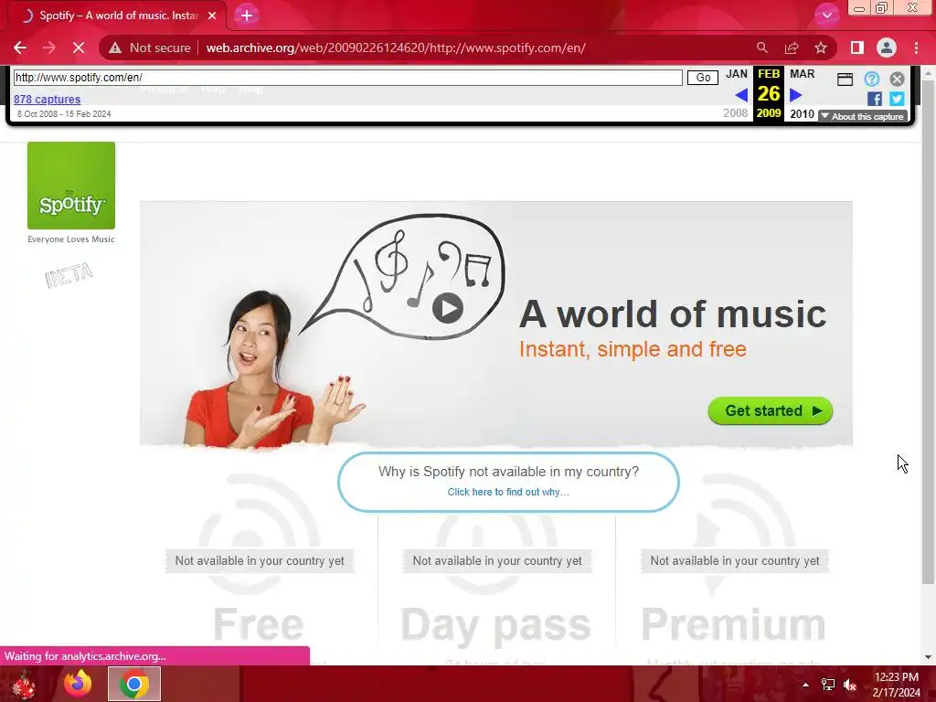Select JAN in the Wayback timeline
936x702 pixels.
point(737,74)
